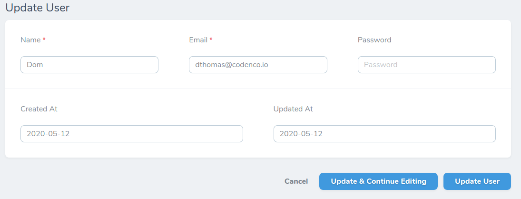Click the Update User page heading
The height and width of the screenshot is (199, 521).
coord(37,8)
